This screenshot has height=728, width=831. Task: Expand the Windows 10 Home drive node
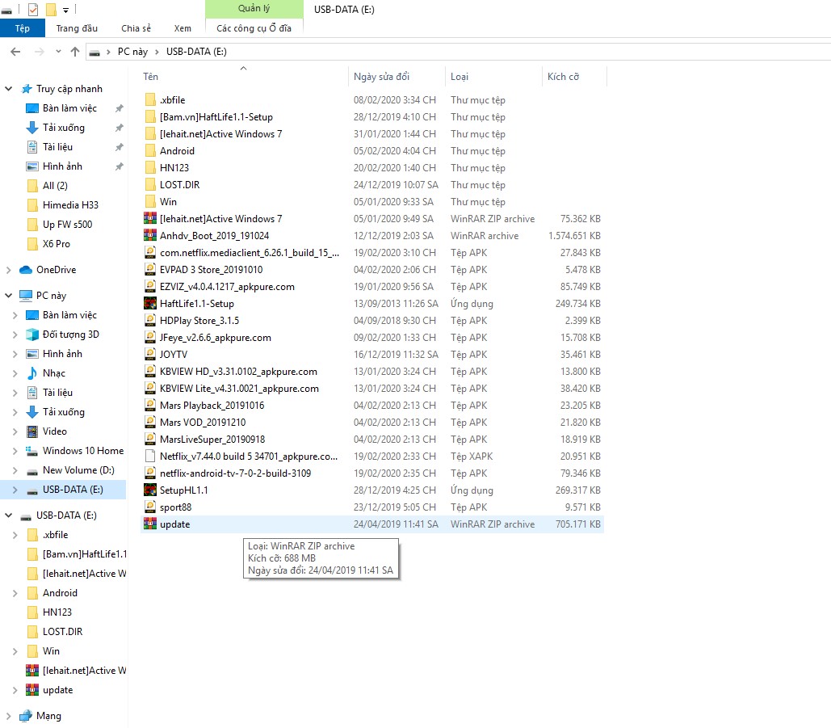point(15,451)
